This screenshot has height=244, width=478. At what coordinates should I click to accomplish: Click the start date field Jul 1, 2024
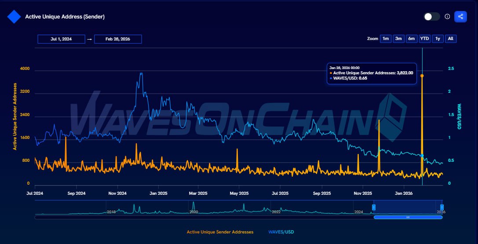click(x=61, y=39)
